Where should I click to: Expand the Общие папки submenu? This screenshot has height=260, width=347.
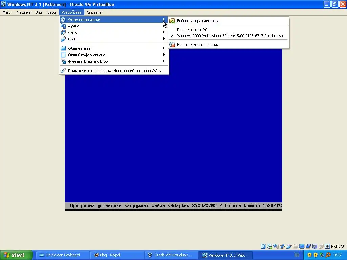114,48
